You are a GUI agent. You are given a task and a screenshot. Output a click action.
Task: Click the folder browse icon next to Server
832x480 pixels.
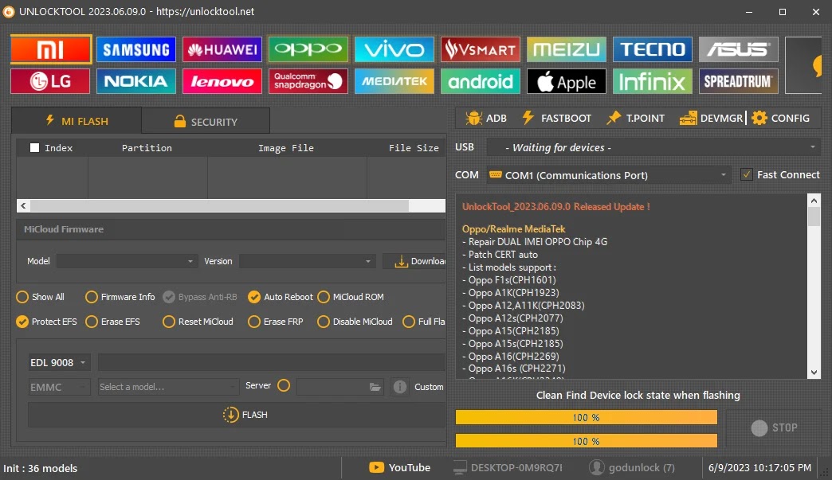pos(375,388)
